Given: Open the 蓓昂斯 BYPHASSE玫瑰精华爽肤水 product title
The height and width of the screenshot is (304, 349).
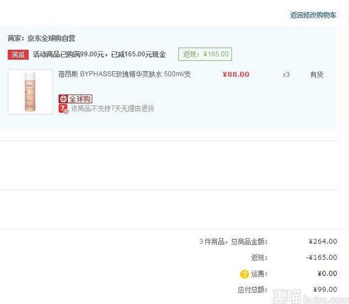Looking at the screenshot, I should (x=124, y=74).
